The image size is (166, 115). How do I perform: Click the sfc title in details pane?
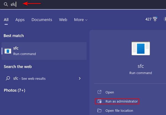(x=141, y=66)
